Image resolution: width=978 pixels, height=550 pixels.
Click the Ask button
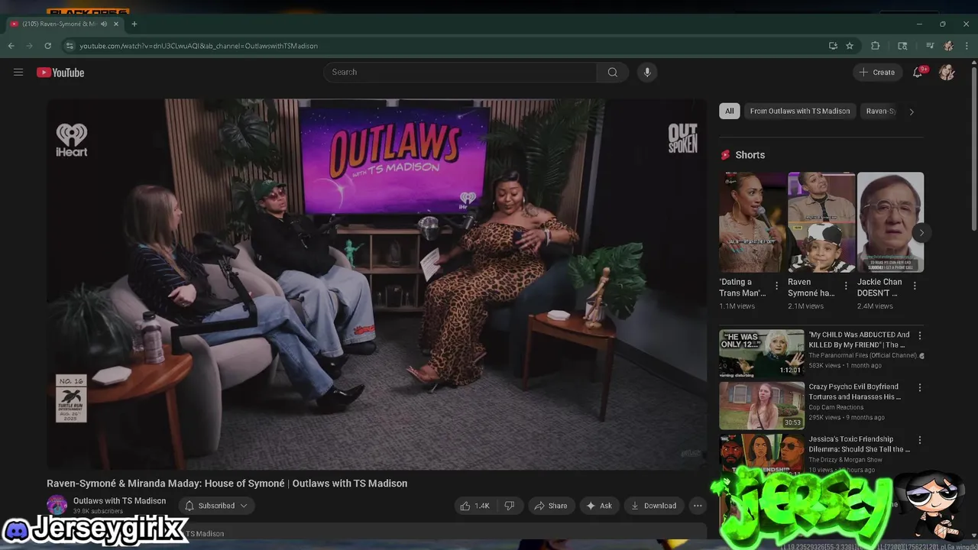599,506
